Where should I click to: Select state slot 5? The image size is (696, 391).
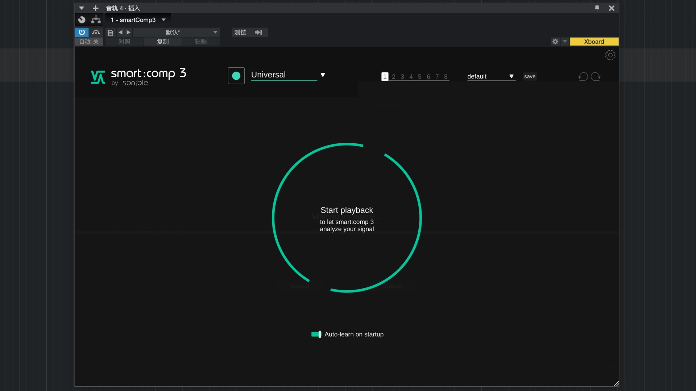(419, 77)
